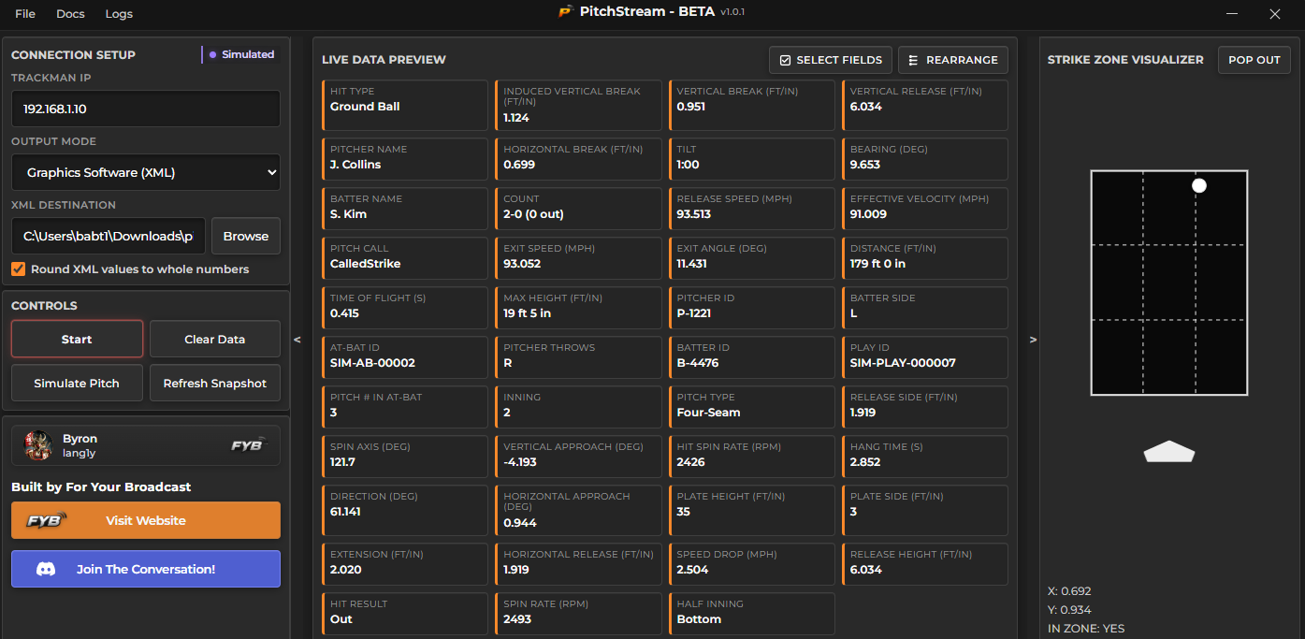
Task: Click the Tilt 1:00 card
Action: [754, 158]
